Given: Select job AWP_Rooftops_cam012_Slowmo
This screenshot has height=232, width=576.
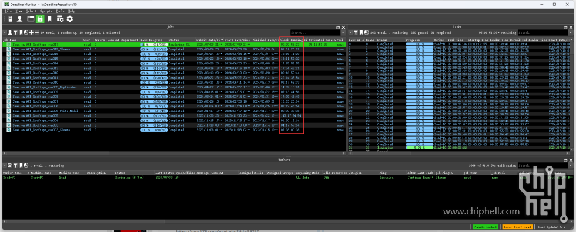Looking at the screenshot, I should coord(174,49).
